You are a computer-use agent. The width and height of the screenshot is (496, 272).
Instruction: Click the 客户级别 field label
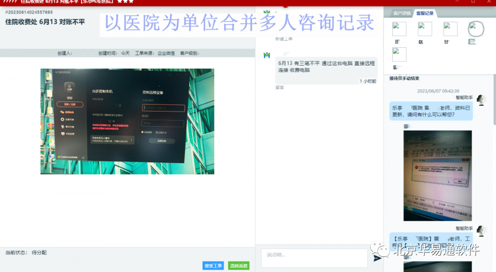[190, 53]
